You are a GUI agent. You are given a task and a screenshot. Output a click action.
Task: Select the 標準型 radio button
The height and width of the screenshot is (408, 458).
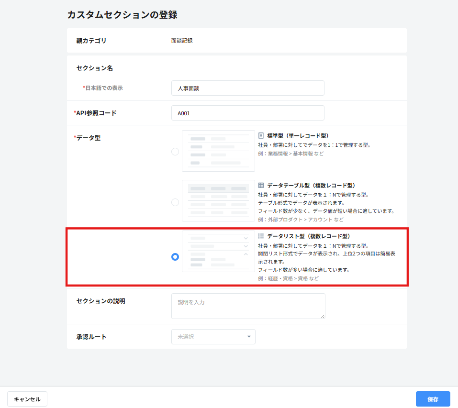tap(175, 152)
